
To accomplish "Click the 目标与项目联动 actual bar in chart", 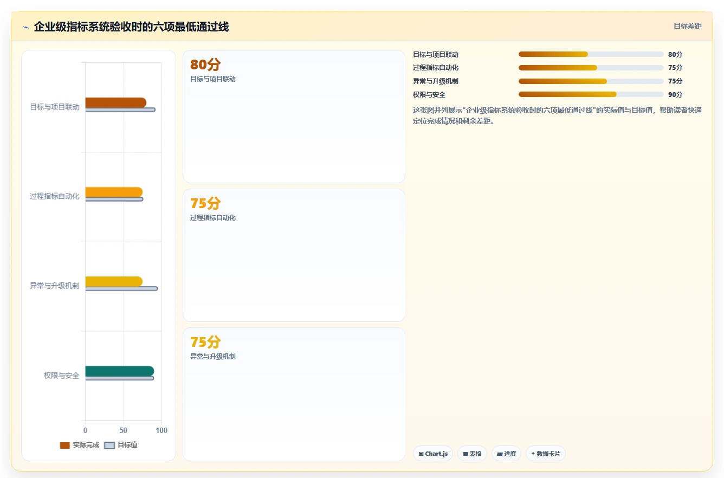I will (116, 102).
